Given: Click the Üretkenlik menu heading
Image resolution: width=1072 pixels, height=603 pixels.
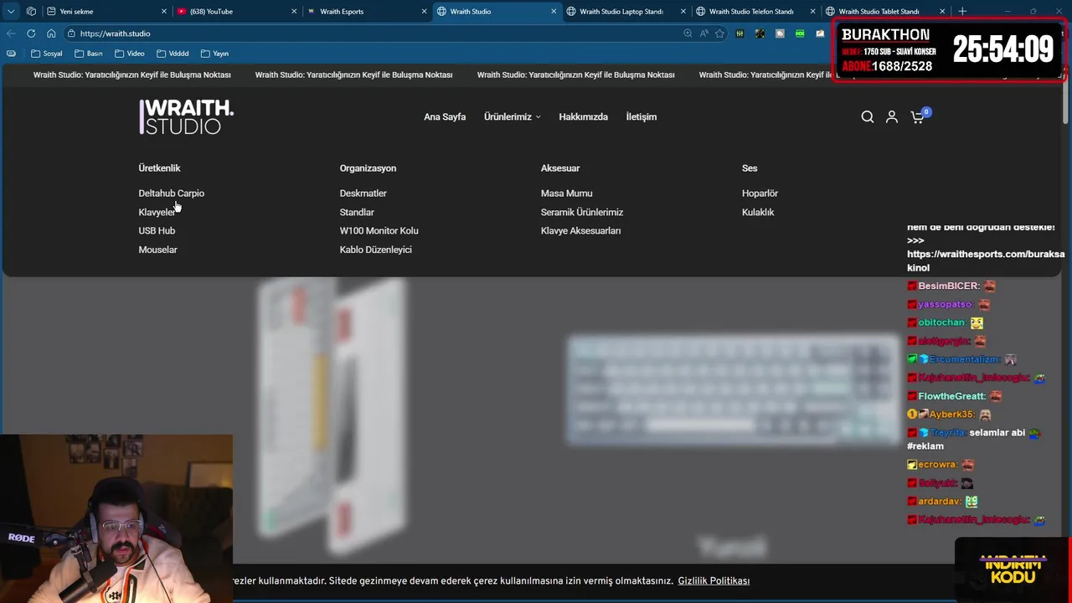Looking at the screenshot, I should pyautogui.click(x=159, y=168).
